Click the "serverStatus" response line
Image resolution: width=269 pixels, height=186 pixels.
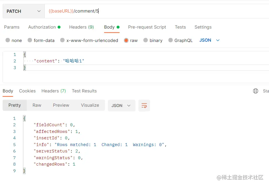tap(57, 151)
